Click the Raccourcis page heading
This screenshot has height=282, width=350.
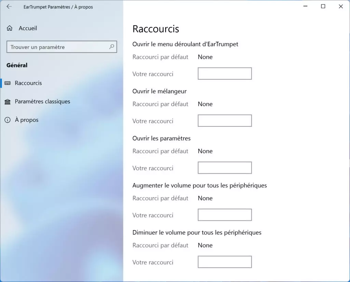tap(156, 29)
